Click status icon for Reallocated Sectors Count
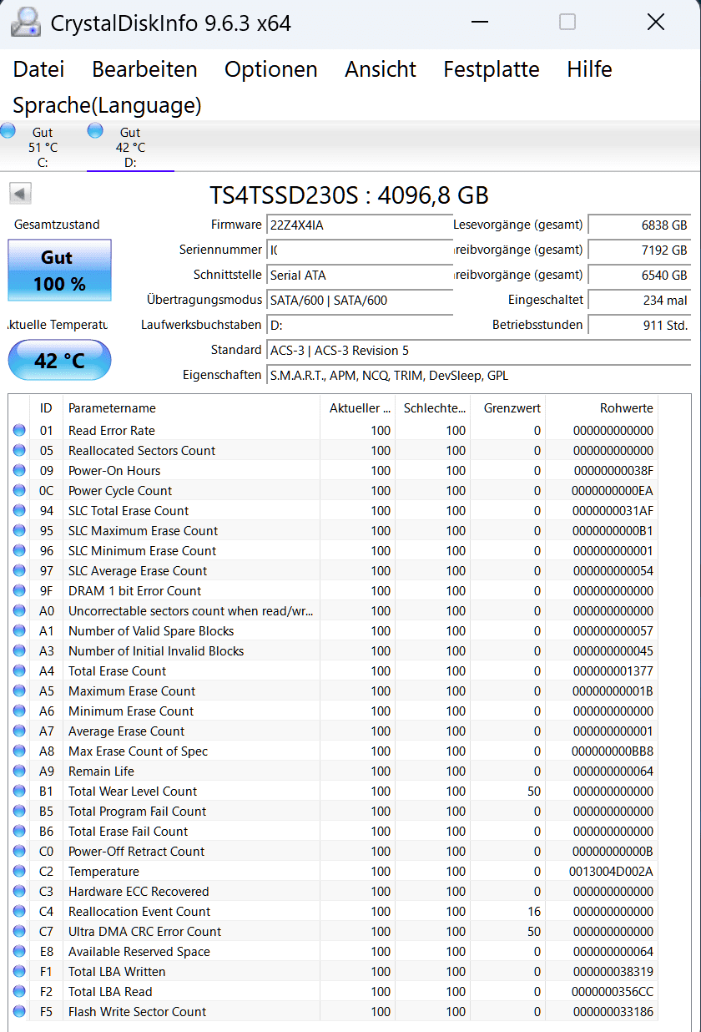Image resolution: width=701 pixels, height=1032 pixels. [19, 451]
